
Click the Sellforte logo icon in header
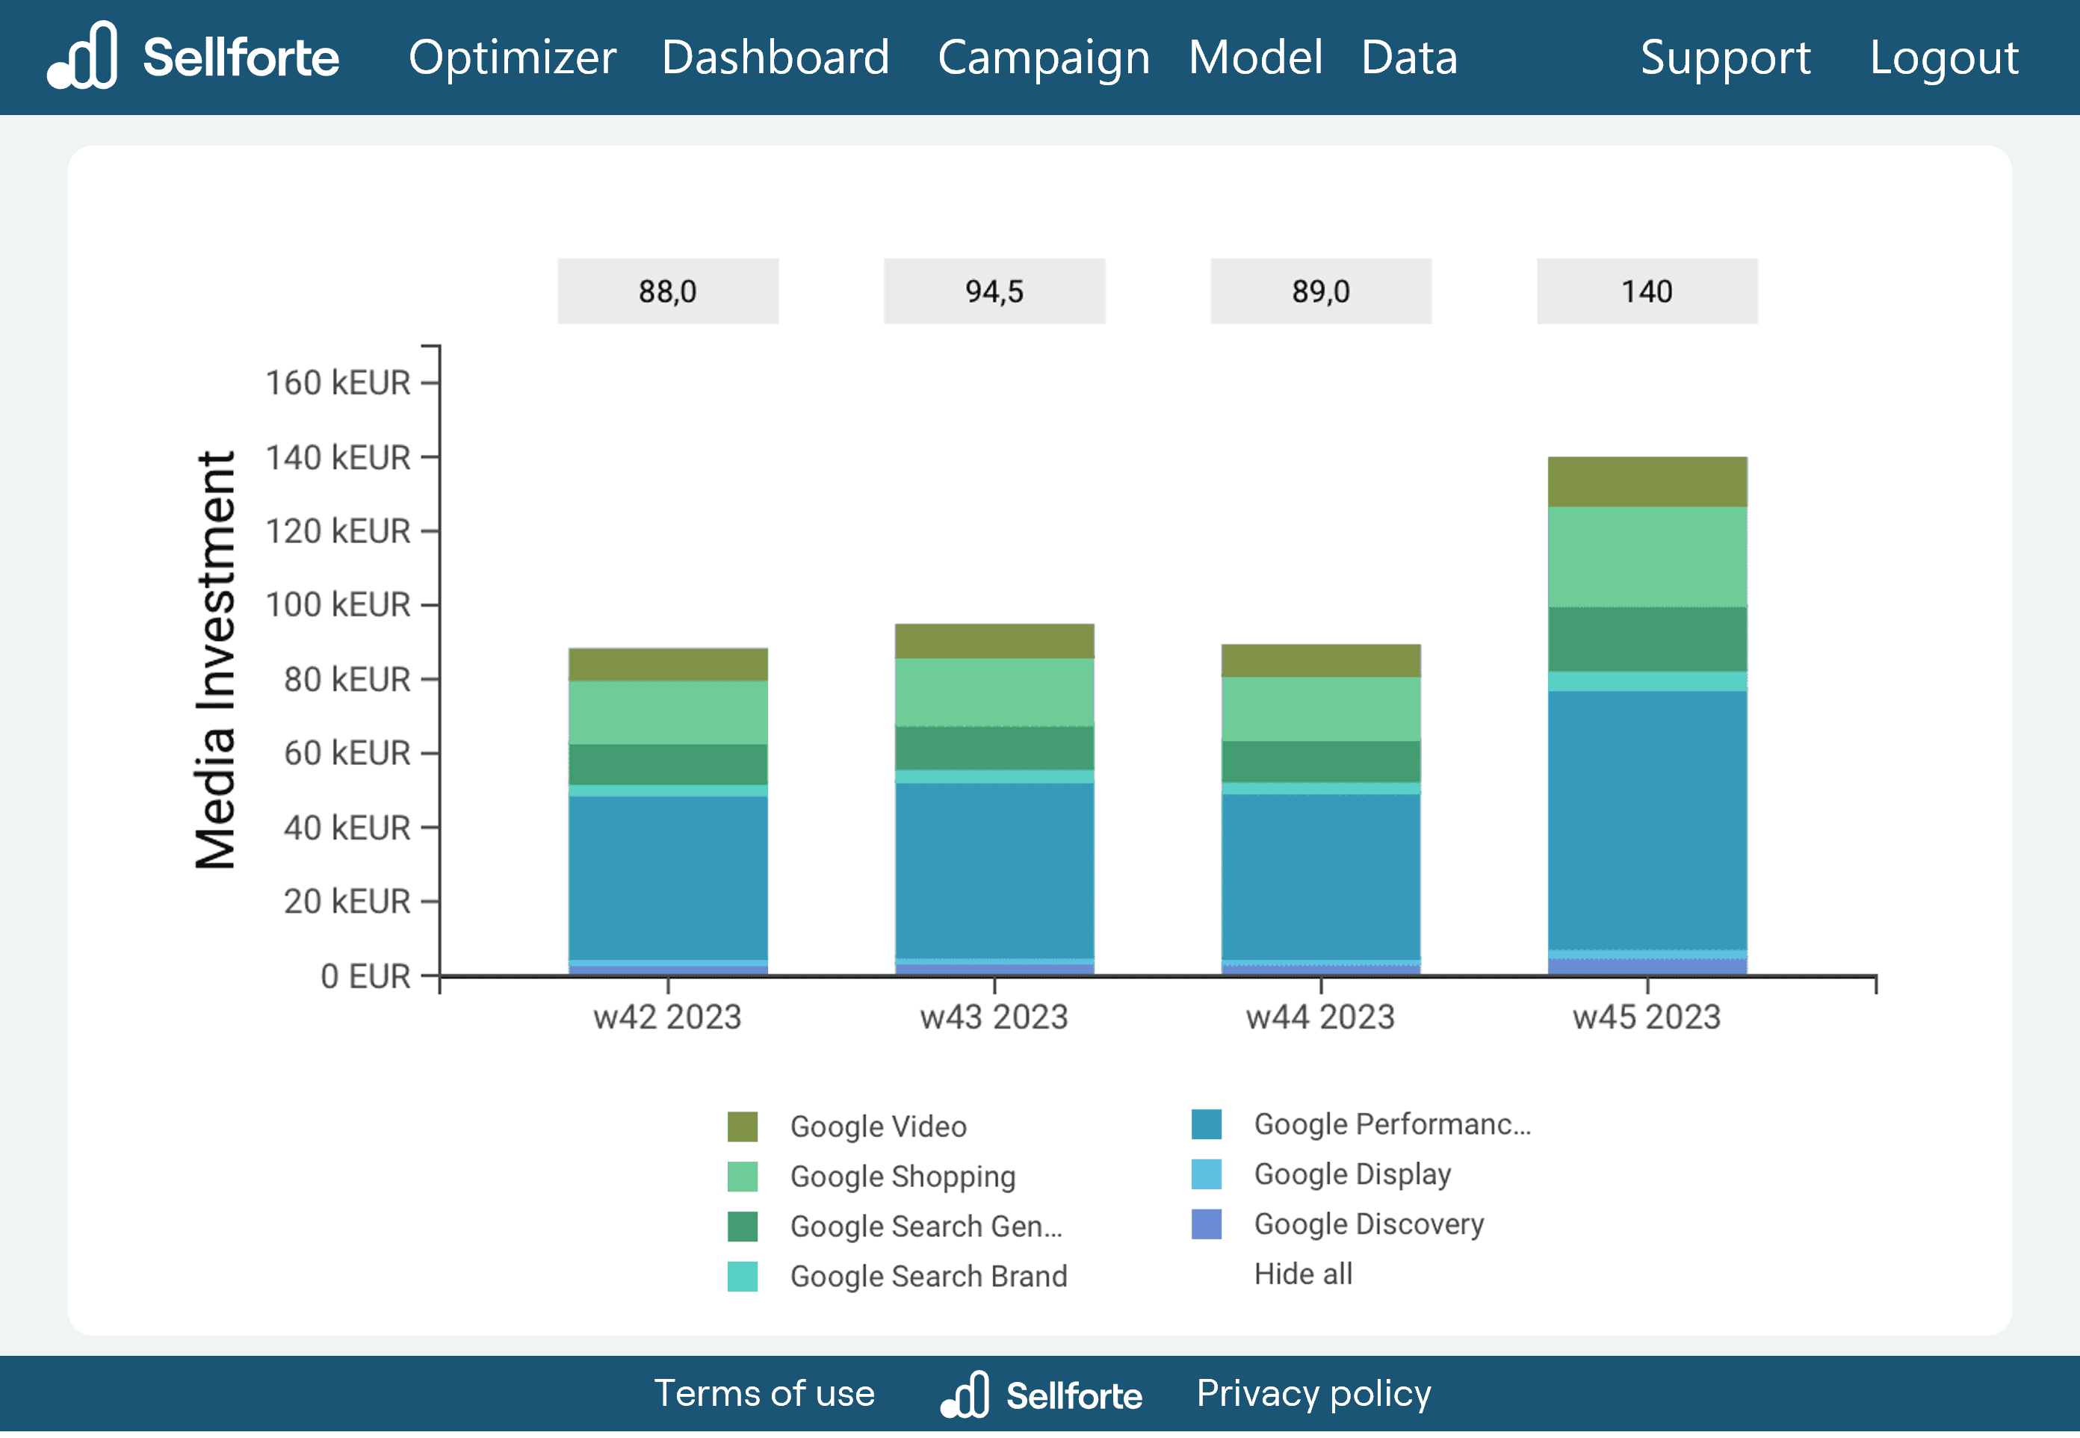point(82,55)
